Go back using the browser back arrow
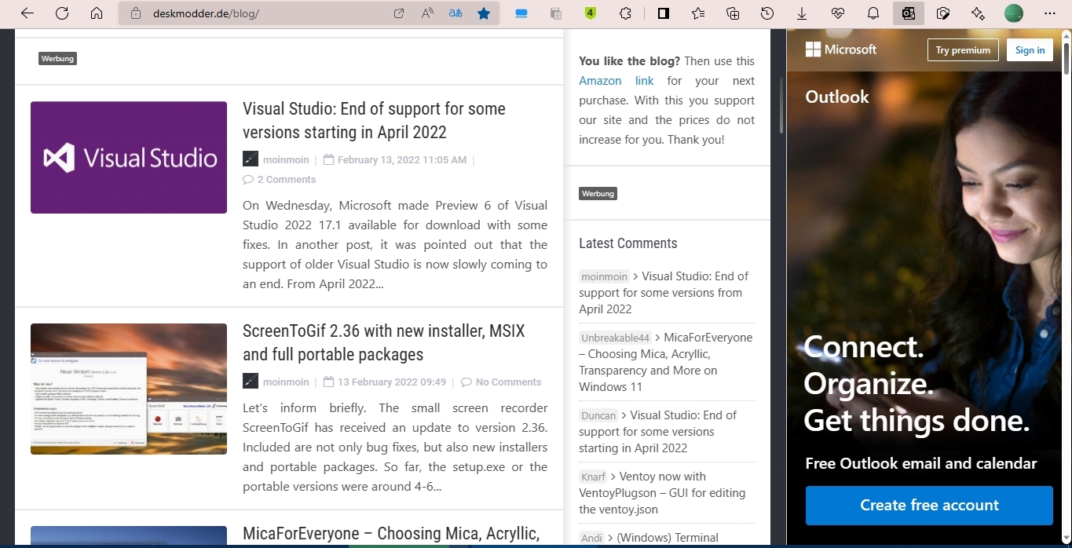The image size is (1072, 548). (x=27, y=13)
